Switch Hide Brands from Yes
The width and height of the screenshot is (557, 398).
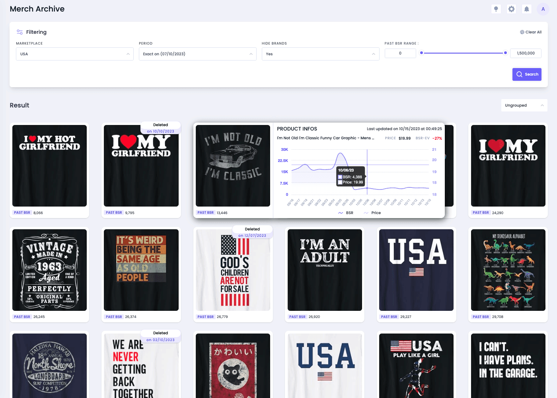coord(320,54)
